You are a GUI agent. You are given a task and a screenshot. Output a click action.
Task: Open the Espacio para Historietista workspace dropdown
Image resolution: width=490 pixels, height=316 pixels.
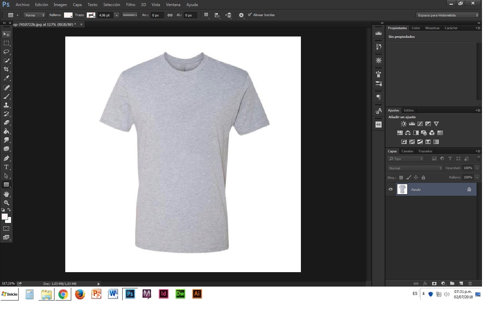pos(448,15)
